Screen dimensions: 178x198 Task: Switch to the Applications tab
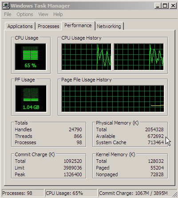[20, 26]
